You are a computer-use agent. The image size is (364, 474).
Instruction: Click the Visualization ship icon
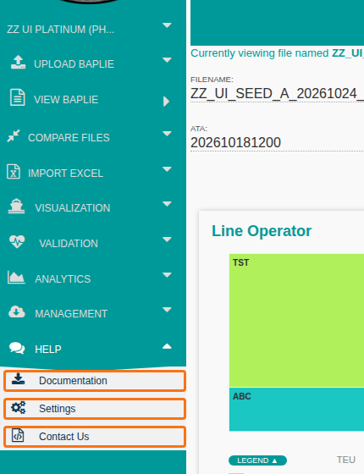pyautogui.click(x=16, y=207)
